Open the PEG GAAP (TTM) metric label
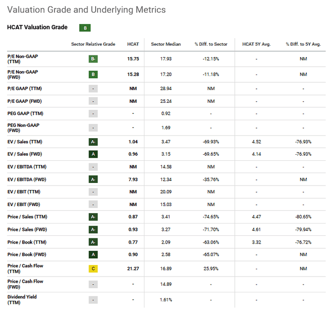Viewport: 329px width, 315px height. click(25, 113)
